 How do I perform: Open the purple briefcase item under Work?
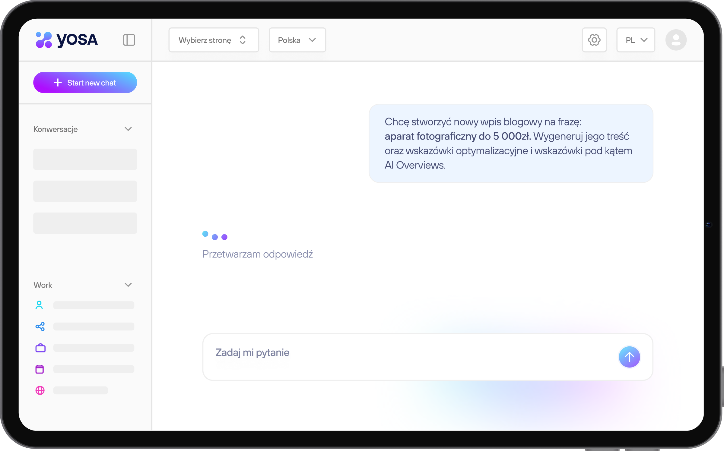(x=40, y=348)
